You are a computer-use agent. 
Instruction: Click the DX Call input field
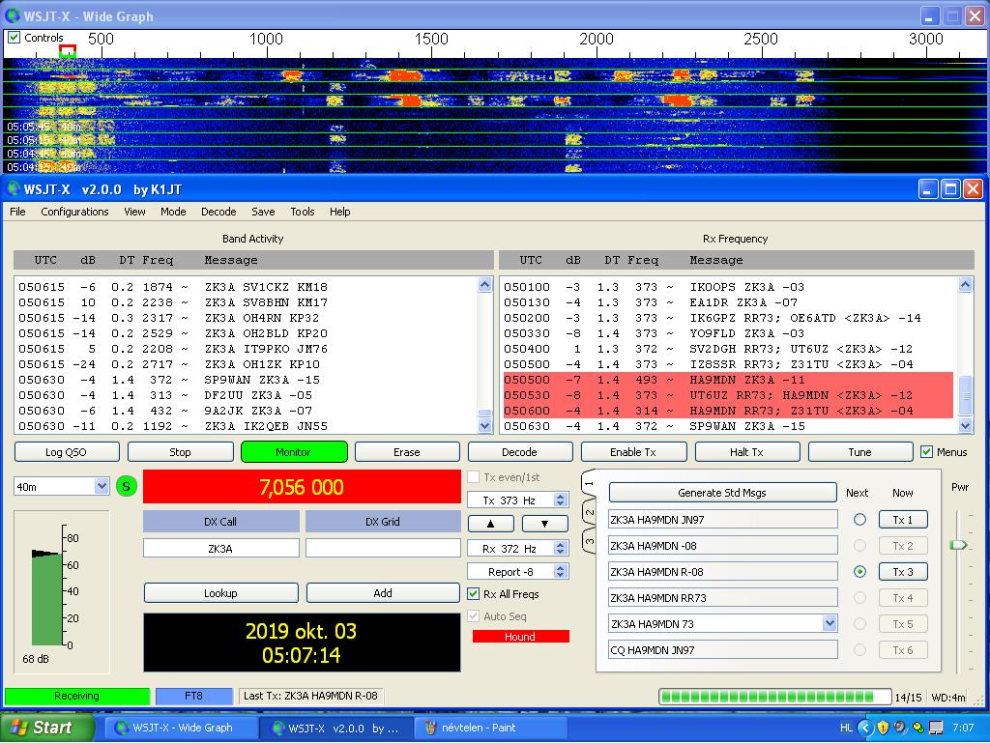point(221,548)
